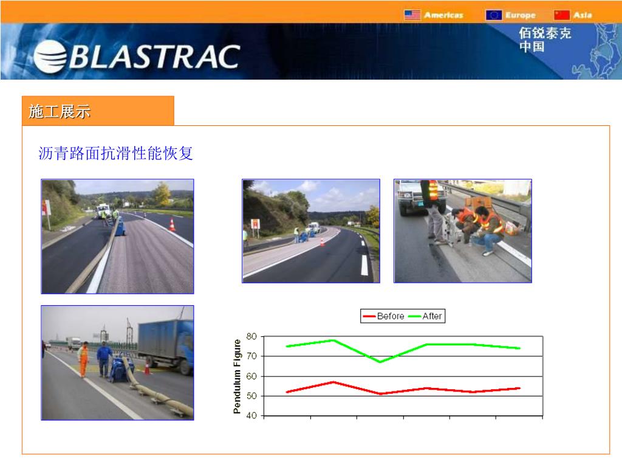Click the 40 axis value

(x=251, y=416)
